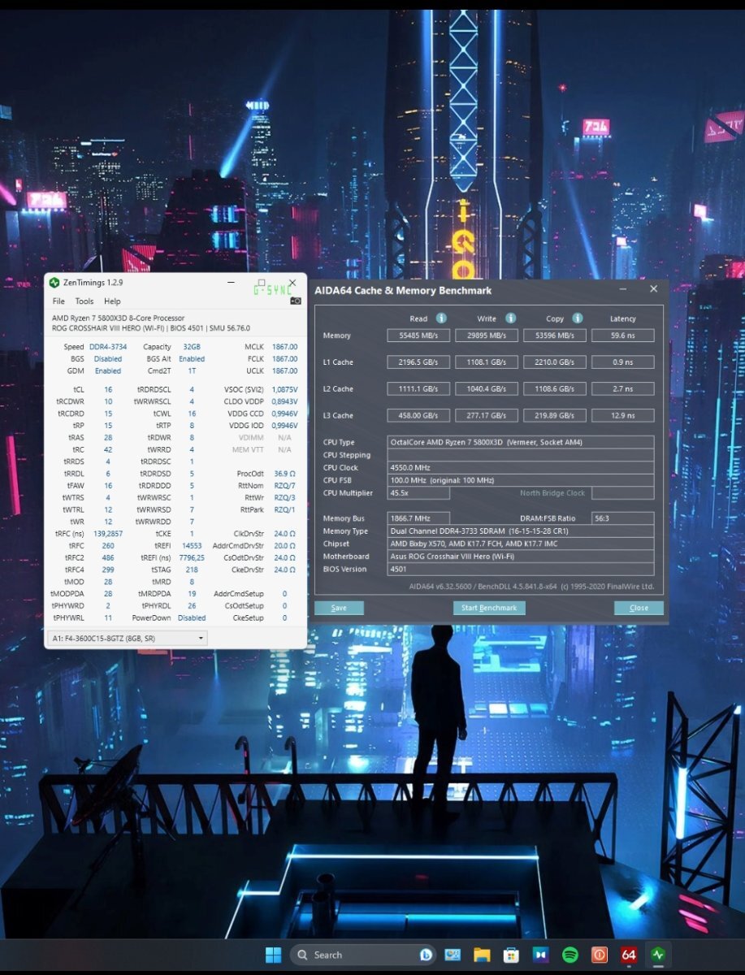Click the Write column info icon

point(510,318)
